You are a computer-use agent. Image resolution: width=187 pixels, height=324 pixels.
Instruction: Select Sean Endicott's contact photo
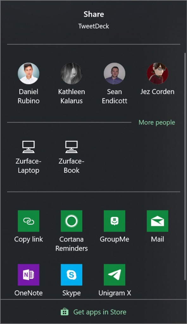click(x=115, y=73)
